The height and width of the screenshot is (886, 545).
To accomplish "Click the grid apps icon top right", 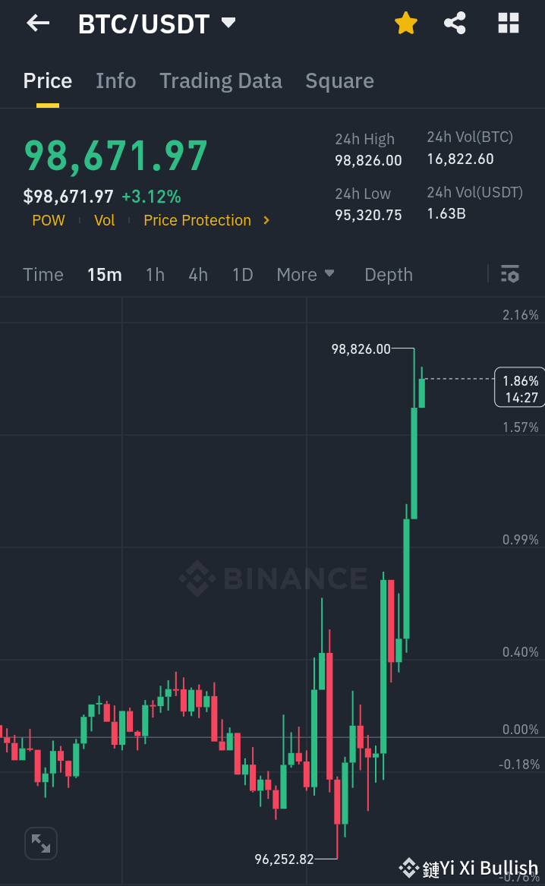I will 507,23.
